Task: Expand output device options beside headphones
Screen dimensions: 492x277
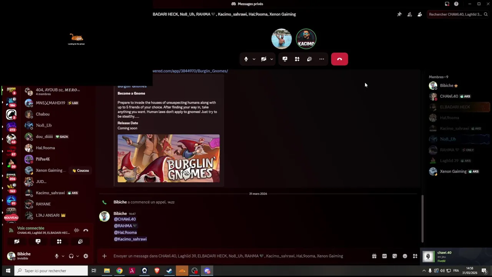Action: tap(77, 256)
